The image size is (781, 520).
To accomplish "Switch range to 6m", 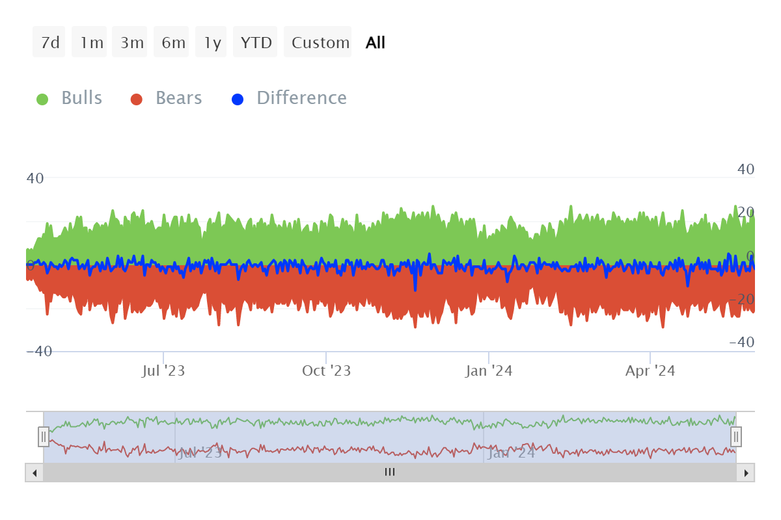I will point(172,42).
